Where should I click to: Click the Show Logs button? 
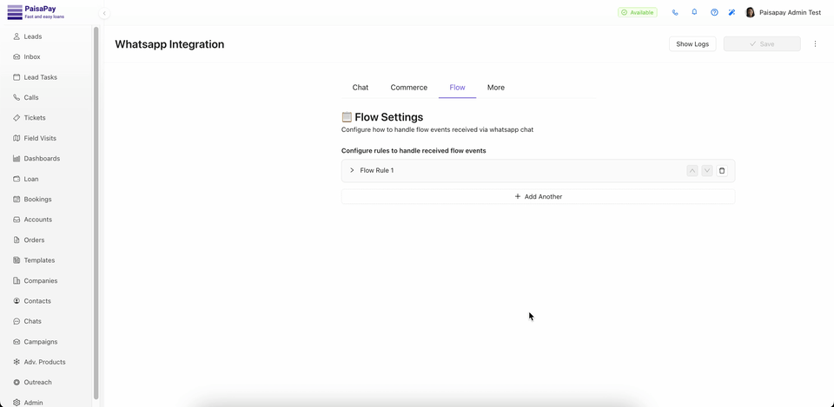pos(692,44)
